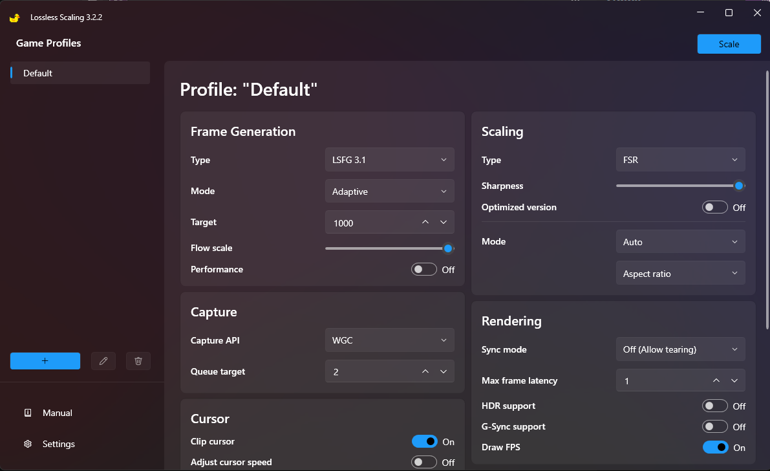
Task: Click the Rendering section heading
Action: click(511, 321)
